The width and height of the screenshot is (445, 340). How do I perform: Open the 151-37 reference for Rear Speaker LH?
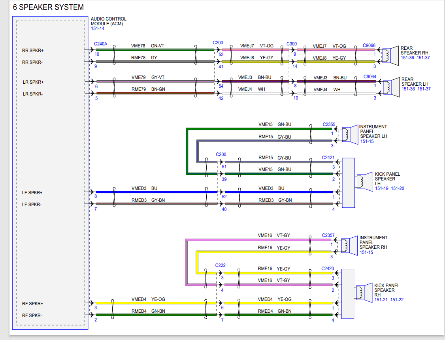pos(424,89)
